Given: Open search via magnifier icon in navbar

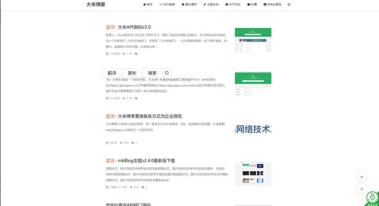Looking at the screenshot, I should 289,5.
